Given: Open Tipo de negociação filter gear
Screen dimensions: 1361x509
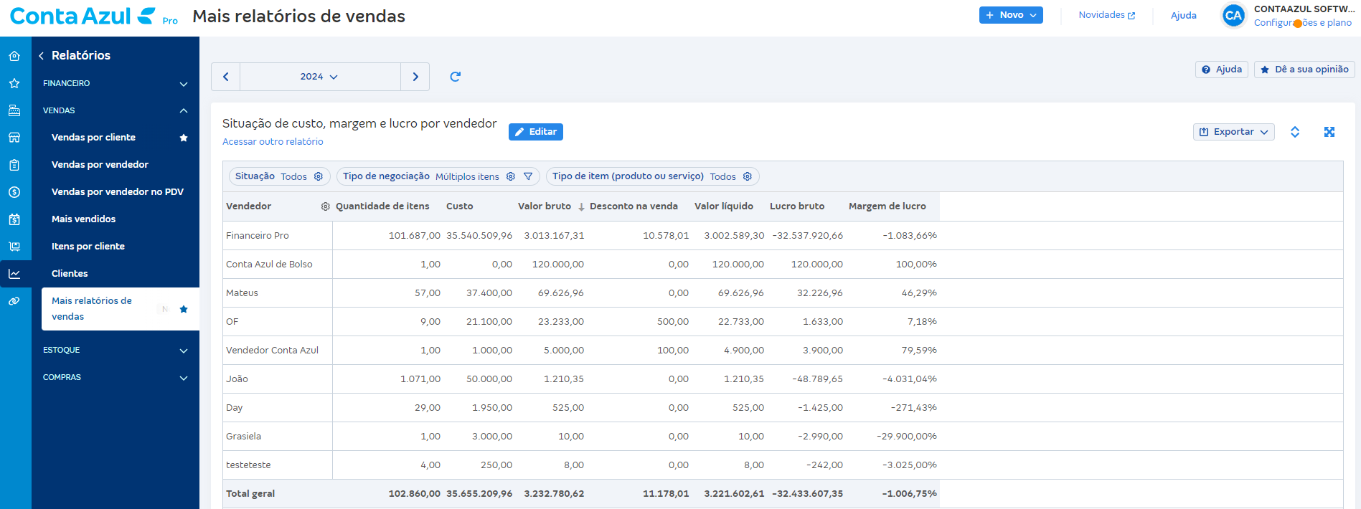Looking at the screenshot, I should click(x=511, y=176).
